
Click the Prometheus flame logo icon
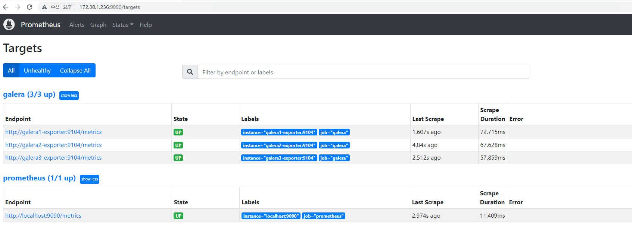tap(9, 25)
